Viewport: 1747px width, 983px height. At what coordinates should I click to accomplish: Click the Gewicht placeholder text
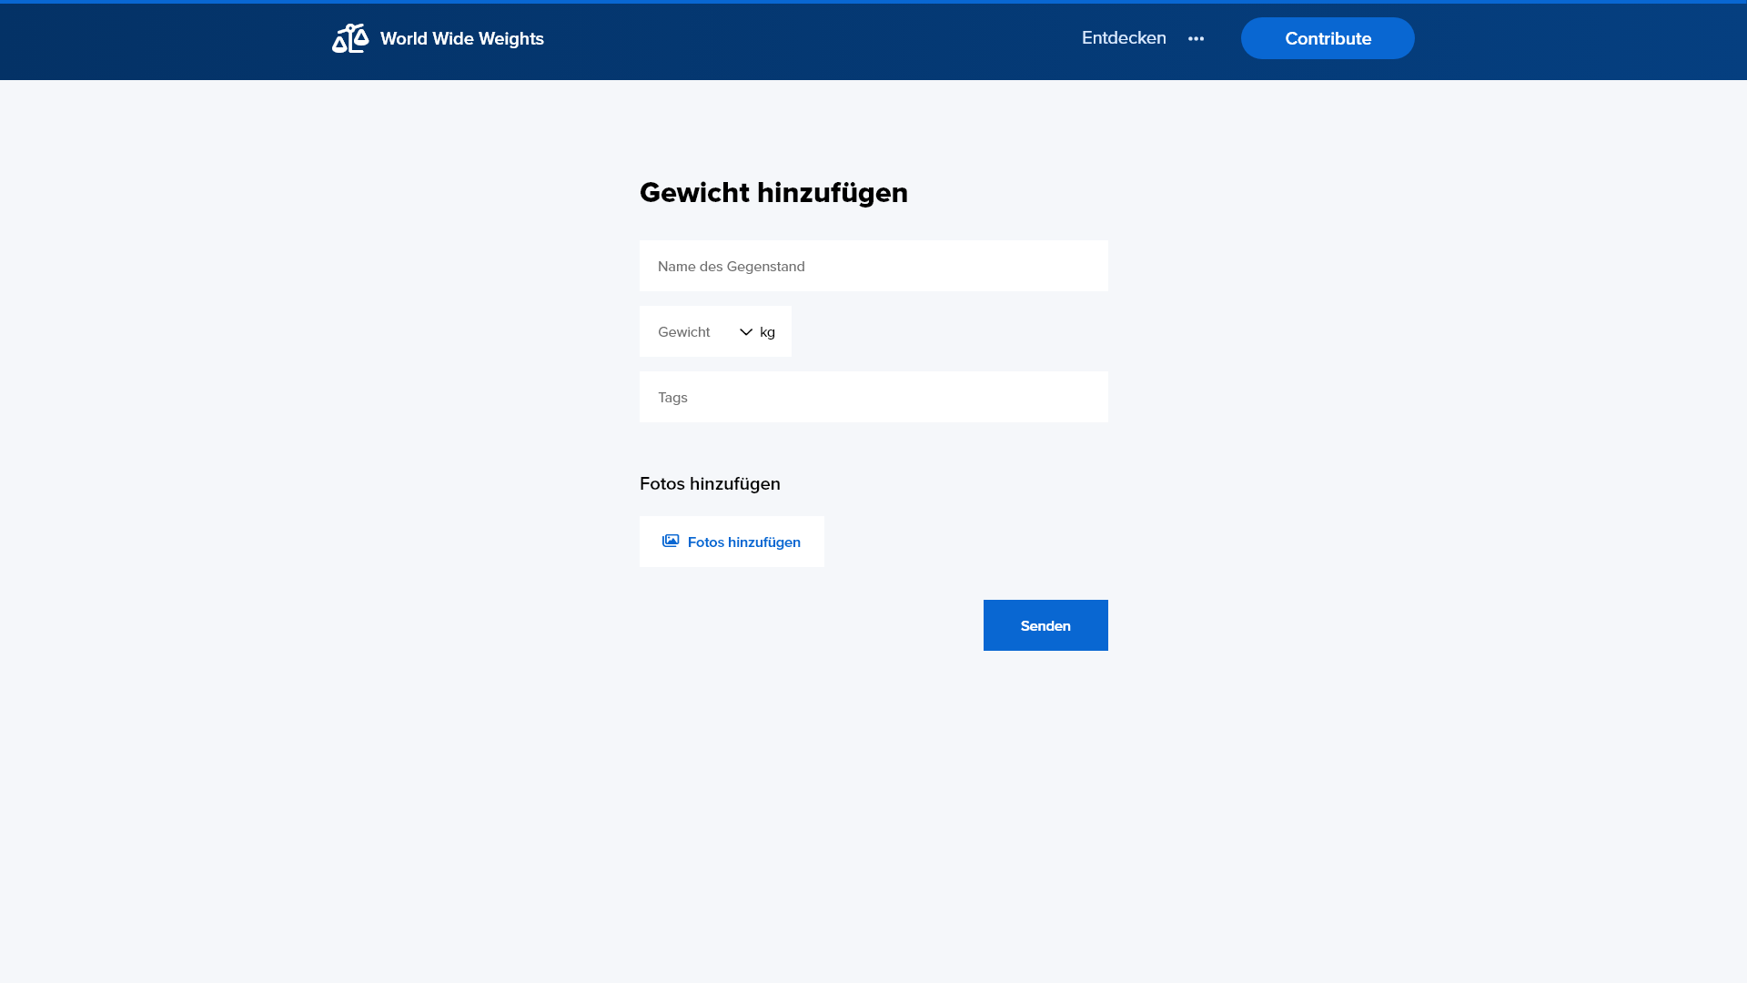pos(683,332)
